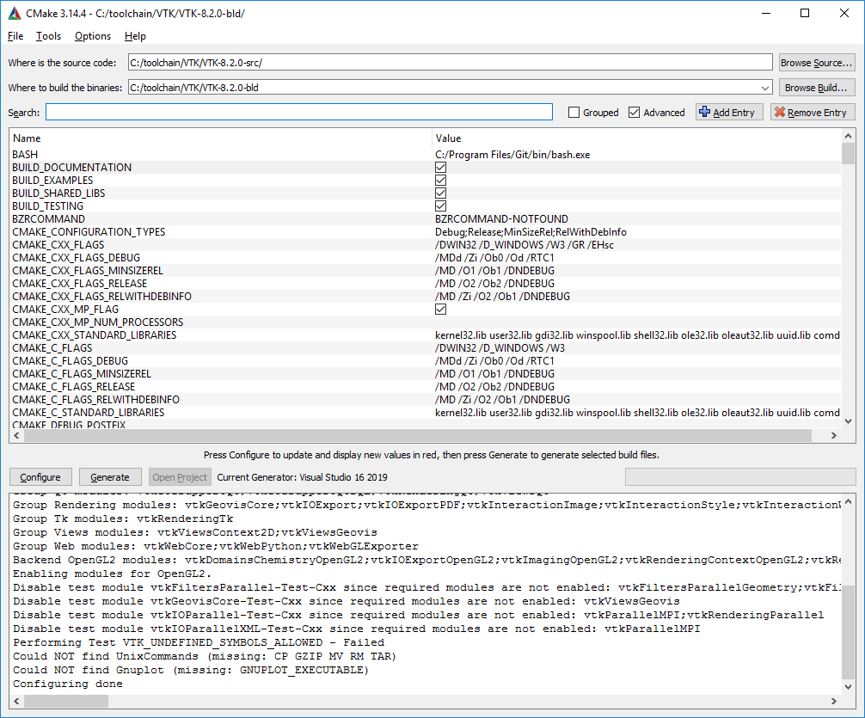Select CMAKE_C_FLAGS_MINSIZEREL entry
Image resolution: width=865 pixels, height=718 pixels.
coord(82,374)
